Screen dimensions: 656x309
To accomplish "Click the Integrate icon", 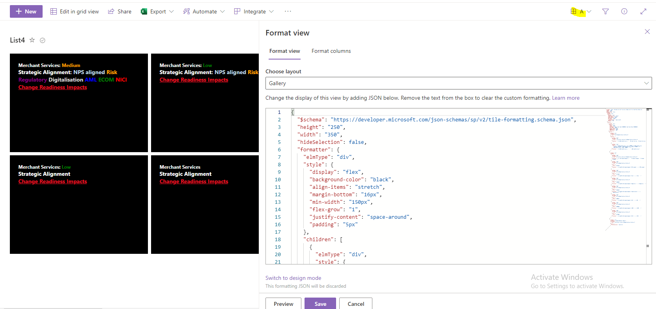I will [237, 11].
